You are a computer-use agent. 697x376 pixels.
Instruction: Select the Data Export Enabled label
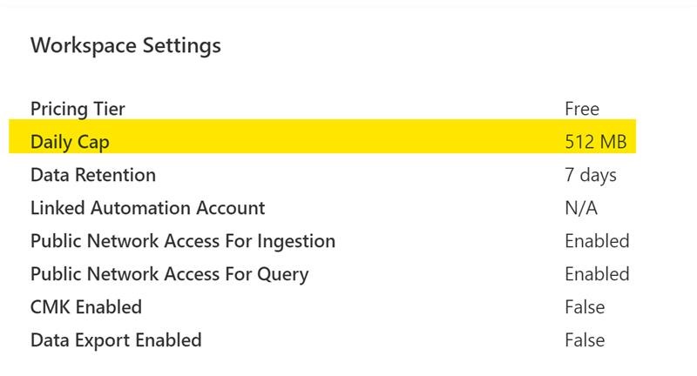(116, 340)
